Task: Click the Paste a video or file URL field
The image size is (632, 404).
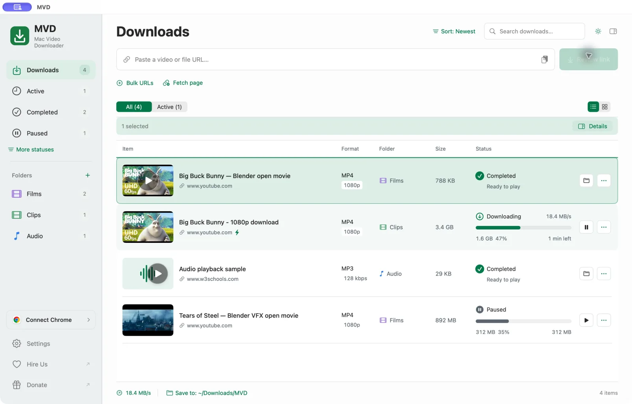Action: click(335, 59)
